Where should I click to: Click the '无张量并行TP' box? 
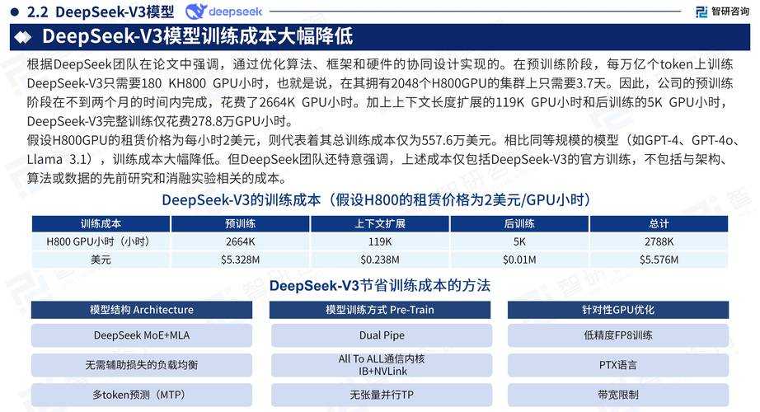382,395
